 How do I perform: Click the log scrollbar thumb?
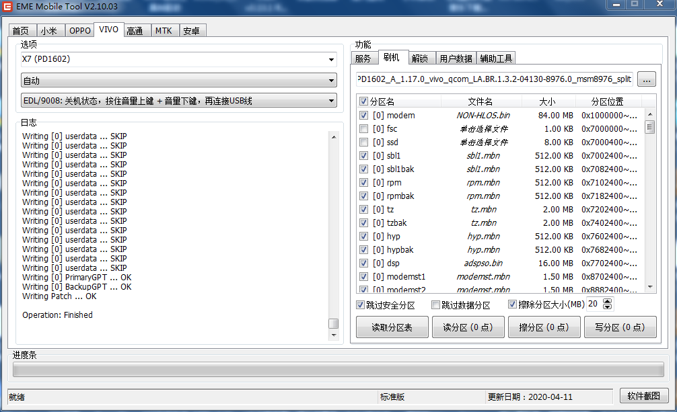click(x=333, y=323)
